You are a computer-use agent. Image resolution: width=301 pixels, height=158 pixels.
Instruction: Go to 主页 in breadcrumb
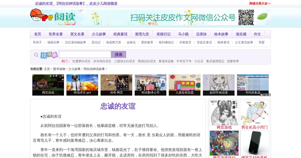pos(47,69)
